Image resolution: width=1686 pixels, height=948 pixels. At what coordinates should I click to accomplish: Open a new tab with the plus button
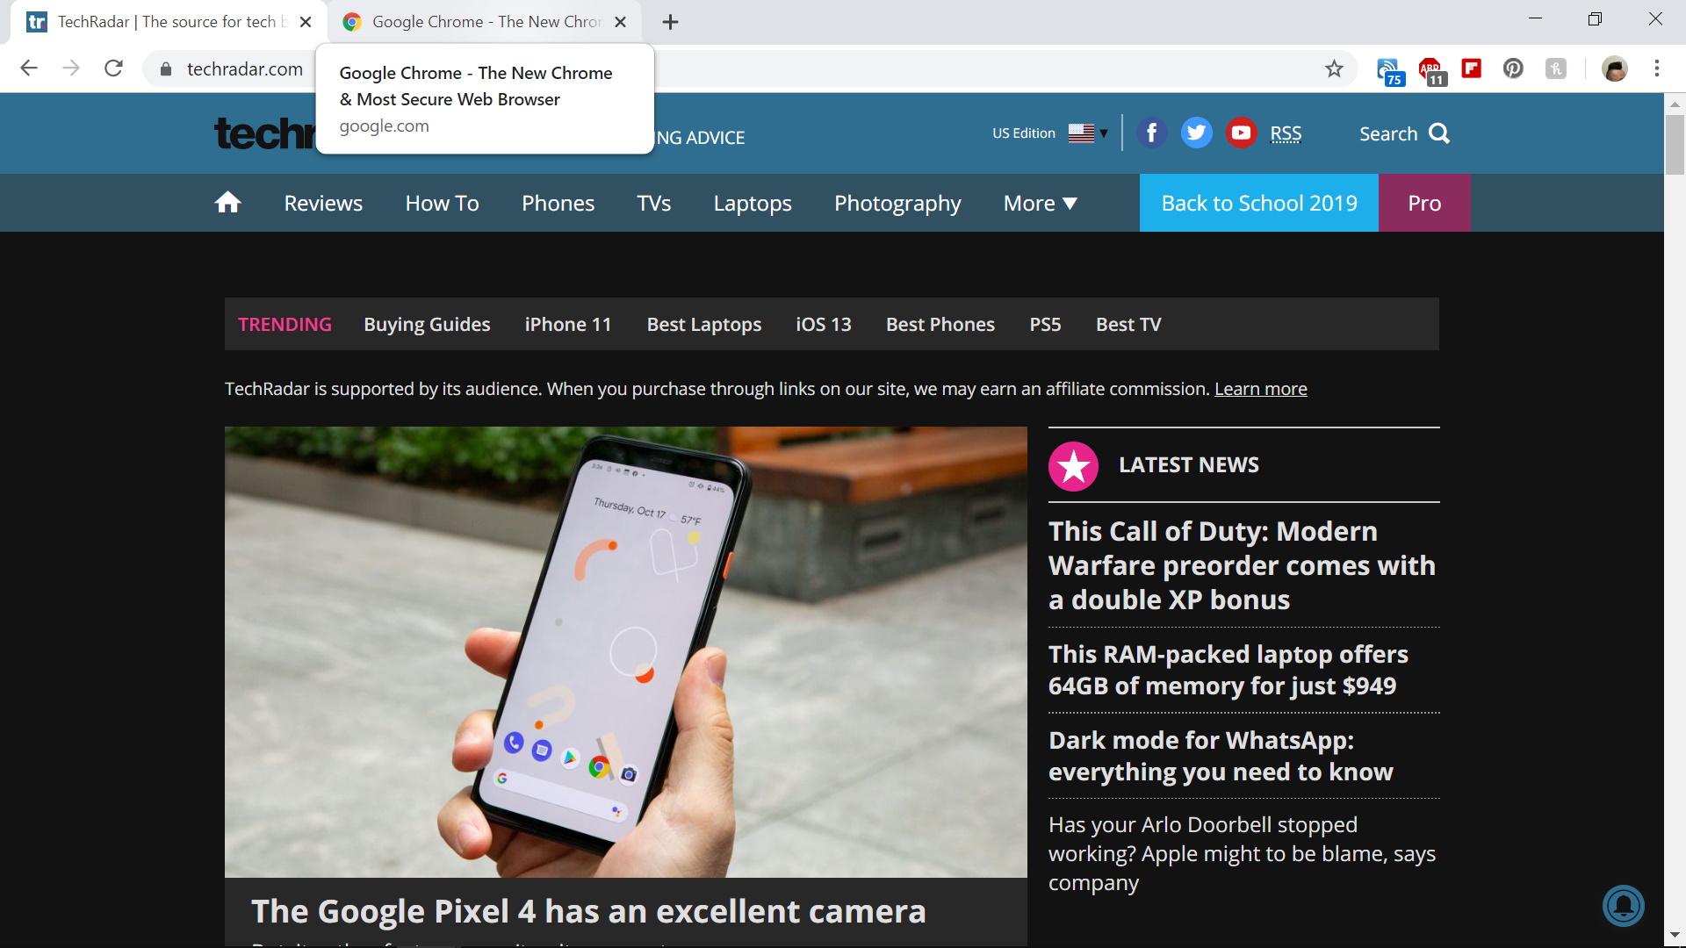[670, 22]
